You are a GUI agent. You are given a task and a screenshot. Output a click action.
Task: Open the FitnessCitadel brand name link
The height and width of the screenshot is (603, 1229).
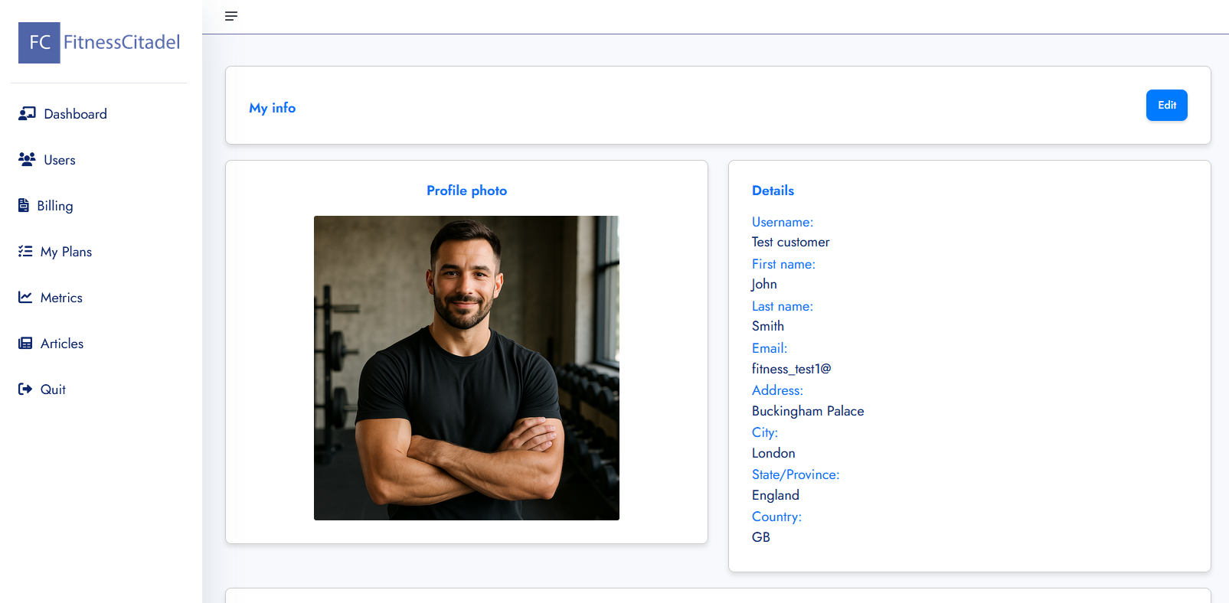[x=122, y=43]
